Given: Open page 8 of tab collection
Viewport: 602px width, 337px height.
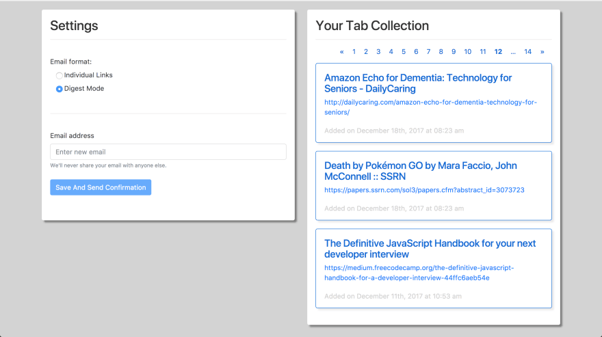Looking at the screenshot, I should tap(441, 51).
